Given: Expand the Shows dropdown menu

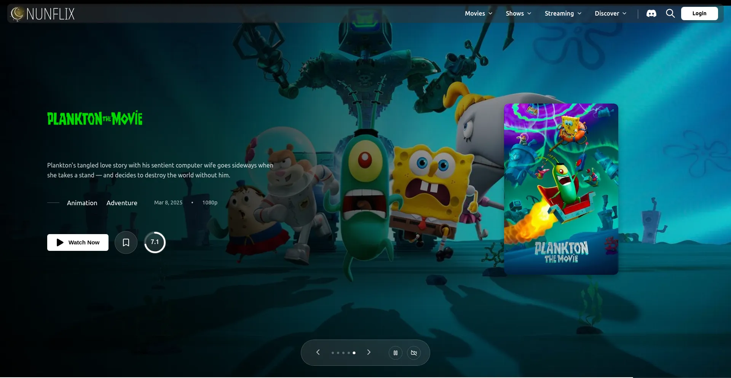Looking at the screenshot, I should click(x=518, y=14).
